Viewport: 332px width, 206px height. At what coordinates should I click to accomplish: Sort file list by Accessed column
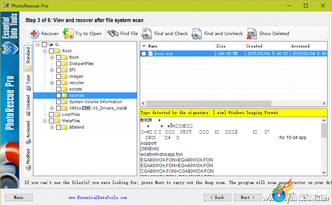click(x=309, y=46)
